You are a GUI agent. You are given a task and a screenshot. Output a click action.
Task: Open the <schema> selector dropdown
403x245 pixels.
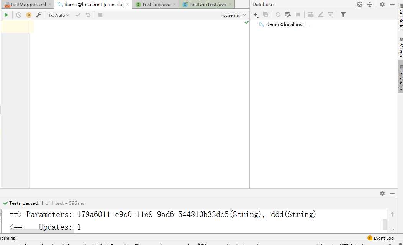pyautogui.click(x=233, y=15)
